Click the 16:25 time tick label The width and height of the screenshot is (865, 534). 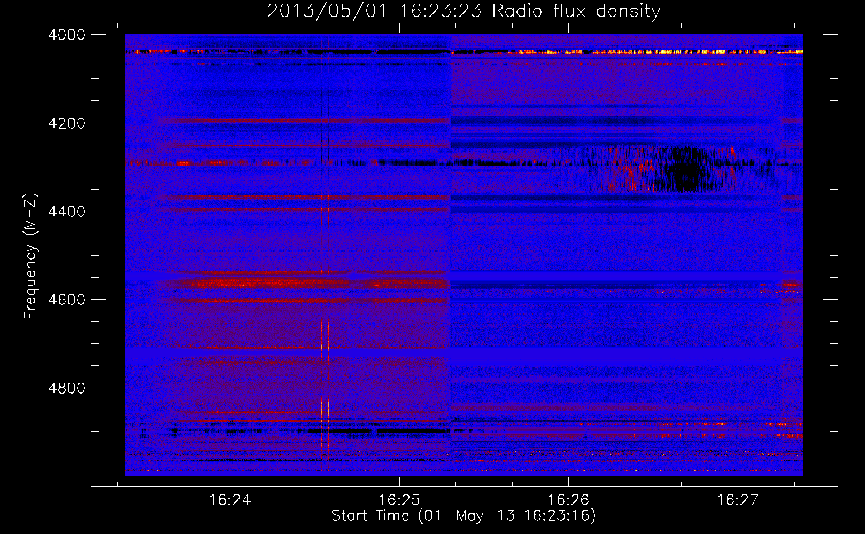coord(399,500)
